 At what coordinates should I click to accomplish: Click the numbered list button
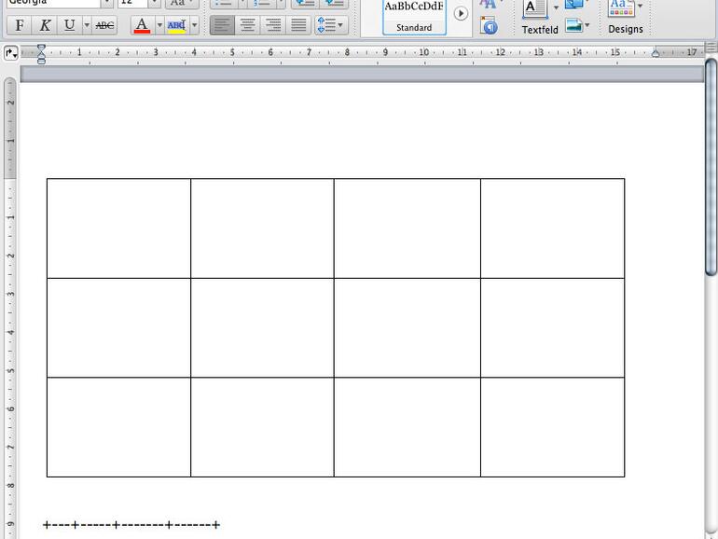[x=262, y=3]
